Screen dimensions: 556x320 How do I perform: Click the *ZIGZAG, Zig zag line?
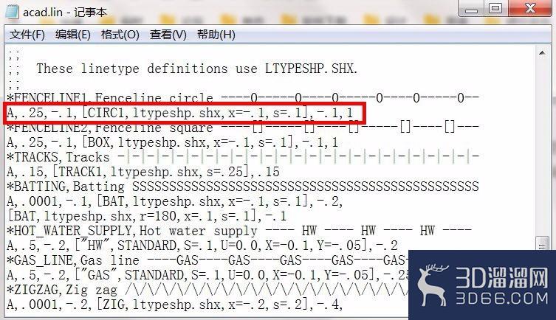click(207, 290)
